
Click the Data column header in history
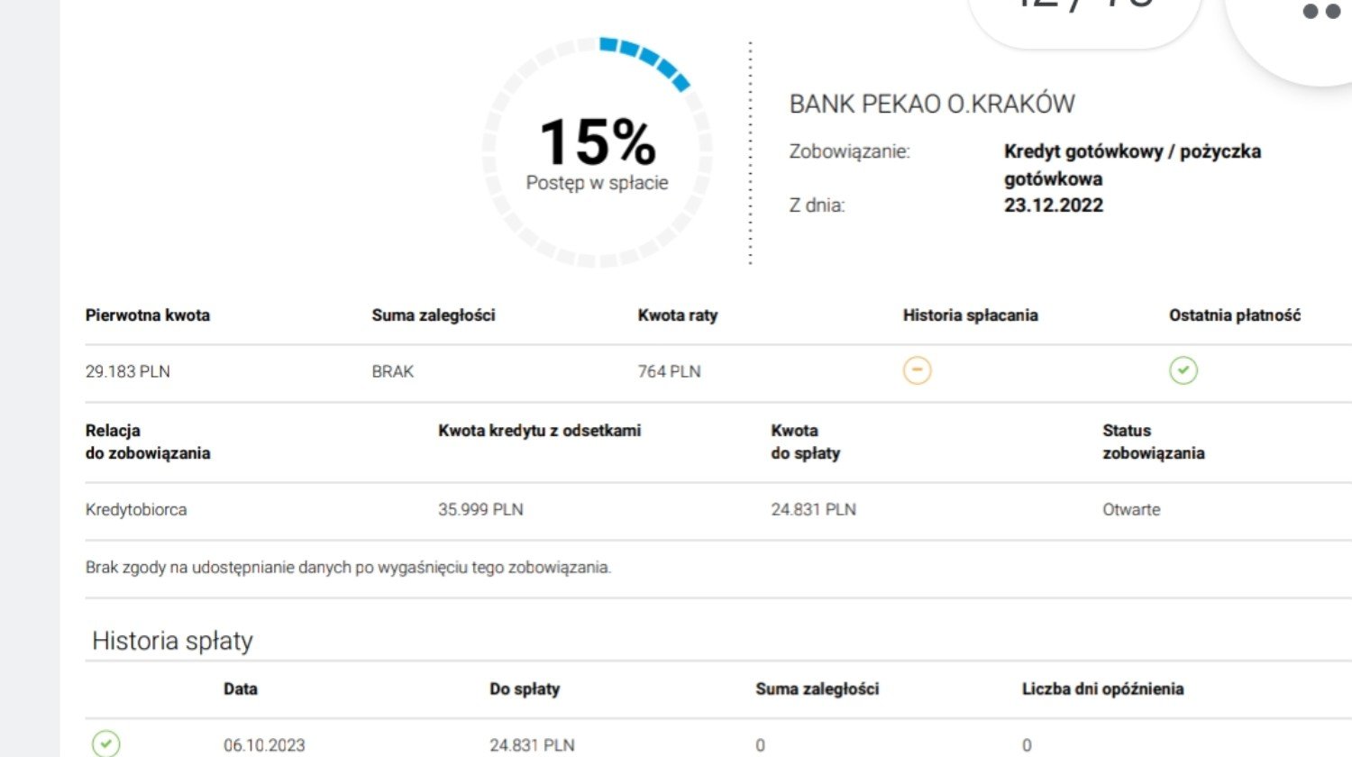point(241,689)
